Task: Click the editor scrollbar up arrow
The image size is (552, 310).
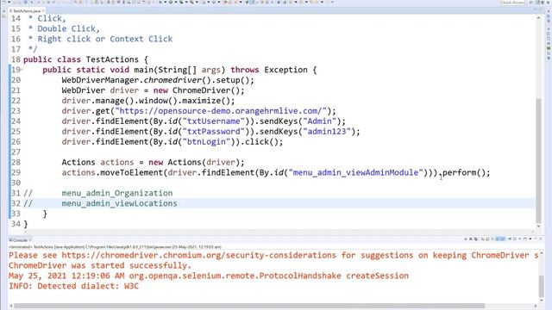Action: [538, 17]
